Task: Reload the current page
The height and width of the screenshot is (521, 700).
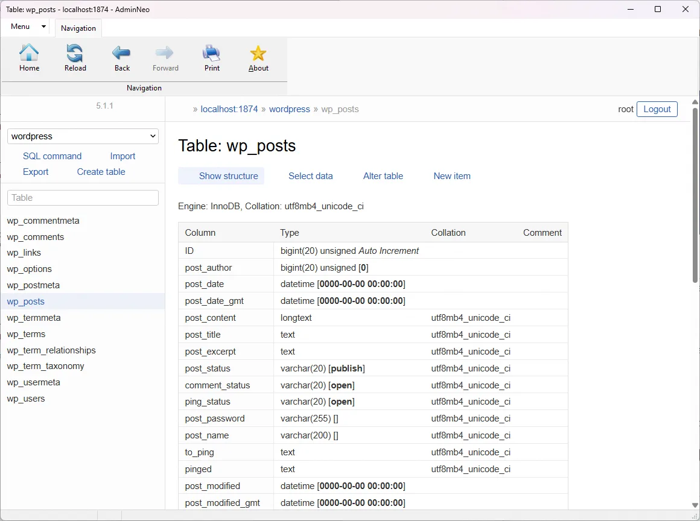Action: [75, 57]
